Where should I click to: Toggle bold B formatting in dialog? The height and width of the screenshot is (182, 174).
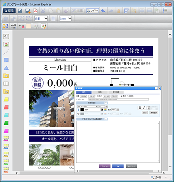140,108
